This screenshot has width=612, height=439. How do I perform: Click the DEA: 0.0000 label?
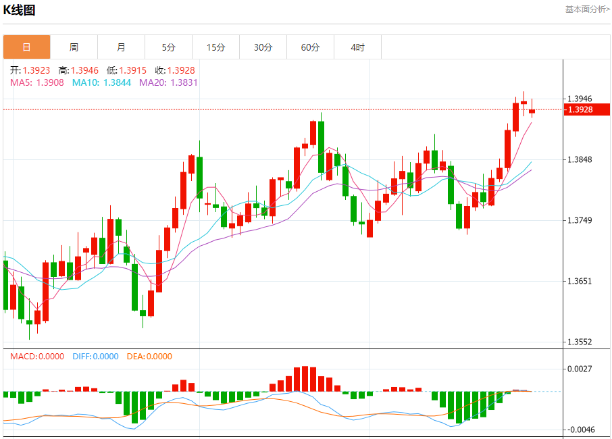pyautogui.click(x=149, y=357)
